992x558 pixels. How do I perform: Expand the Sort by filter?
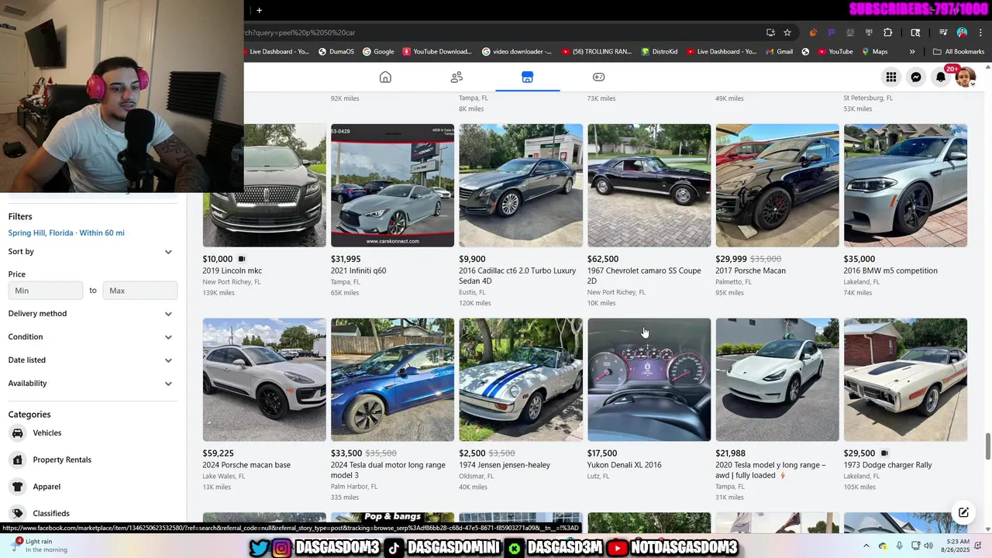tap(92, 252)
